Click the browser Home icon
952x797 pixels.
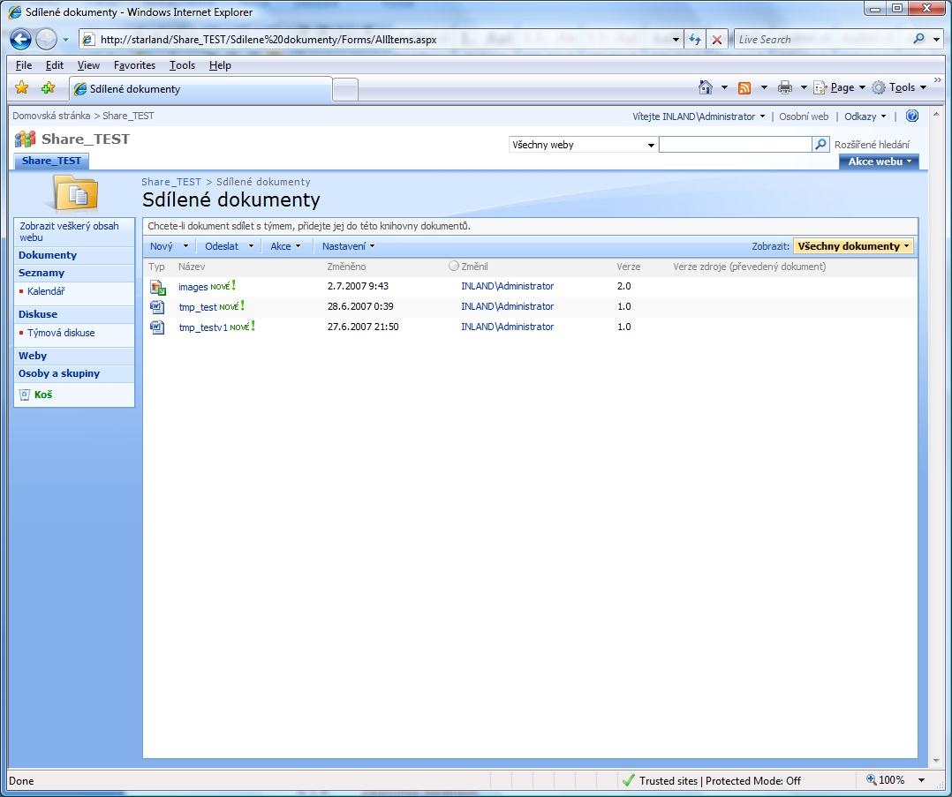[x=705, y=87]
